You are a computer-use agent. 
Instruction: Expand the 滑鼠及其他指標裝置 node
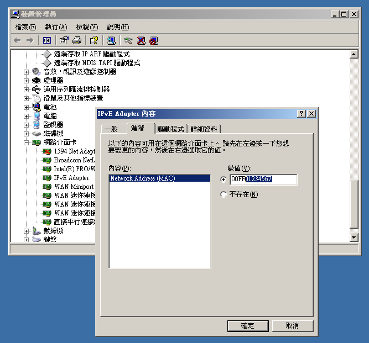pos(26,98)
